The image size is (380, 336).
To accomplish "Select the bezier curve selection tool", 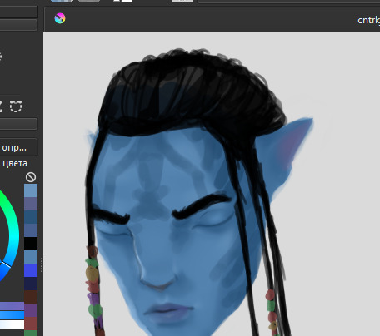I will (x=16, y=106).
